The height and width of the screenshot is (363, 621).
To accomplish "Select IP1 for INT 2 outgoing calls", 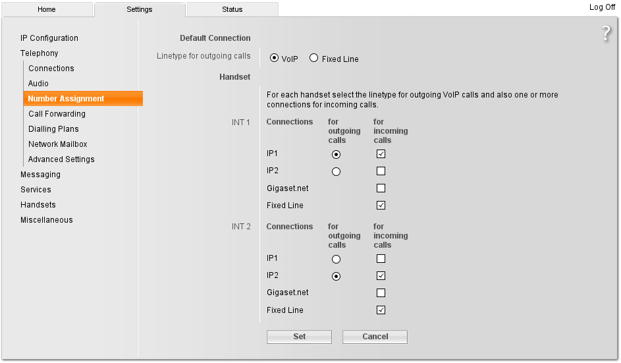I will coord(337,259).
